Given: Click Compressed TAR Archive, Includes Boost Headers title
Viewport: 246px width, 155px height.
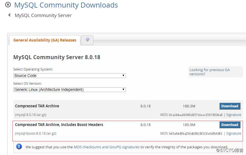Looking at the screenshot, I should (x=59, y=125).
